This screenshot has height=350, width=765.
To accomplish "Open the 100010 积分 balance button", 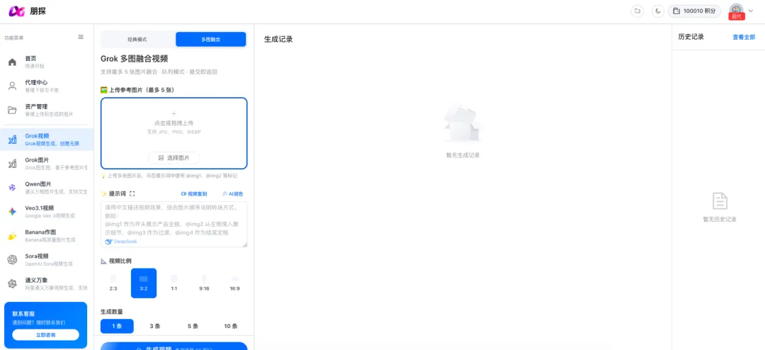I will 694,11.
